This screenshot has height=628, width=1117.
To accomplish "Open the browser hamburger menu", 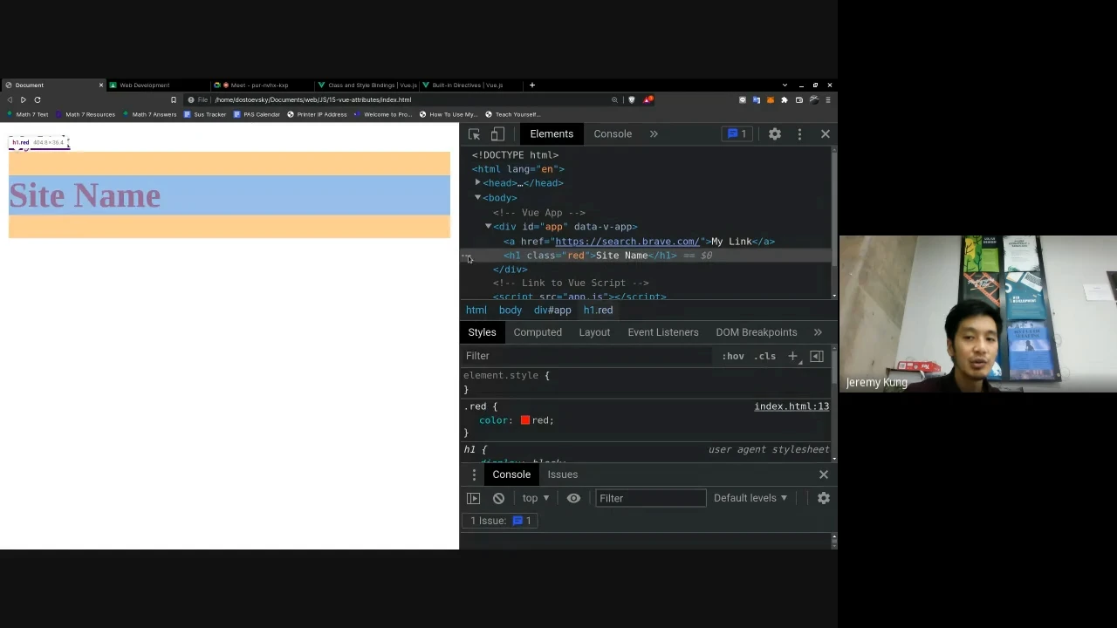I will (x=827, y=100).
